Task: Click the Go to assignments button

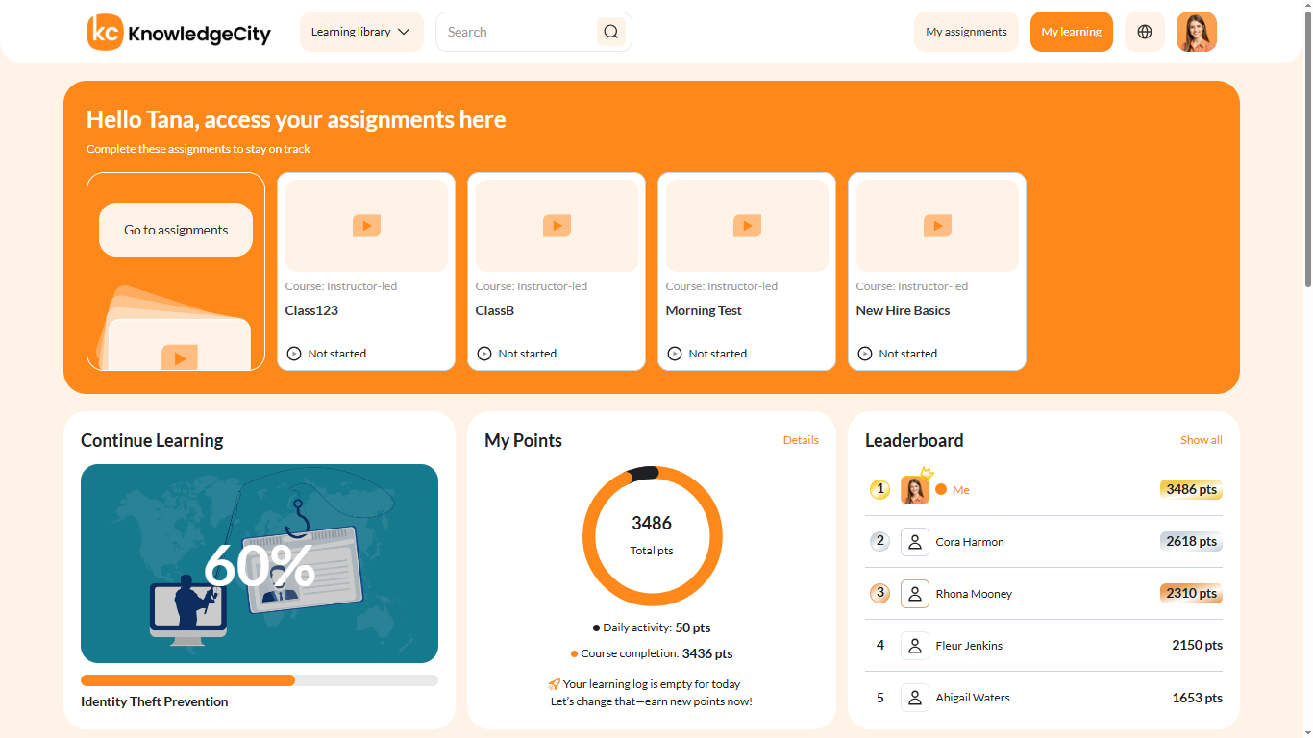Action: click(175, 230)
